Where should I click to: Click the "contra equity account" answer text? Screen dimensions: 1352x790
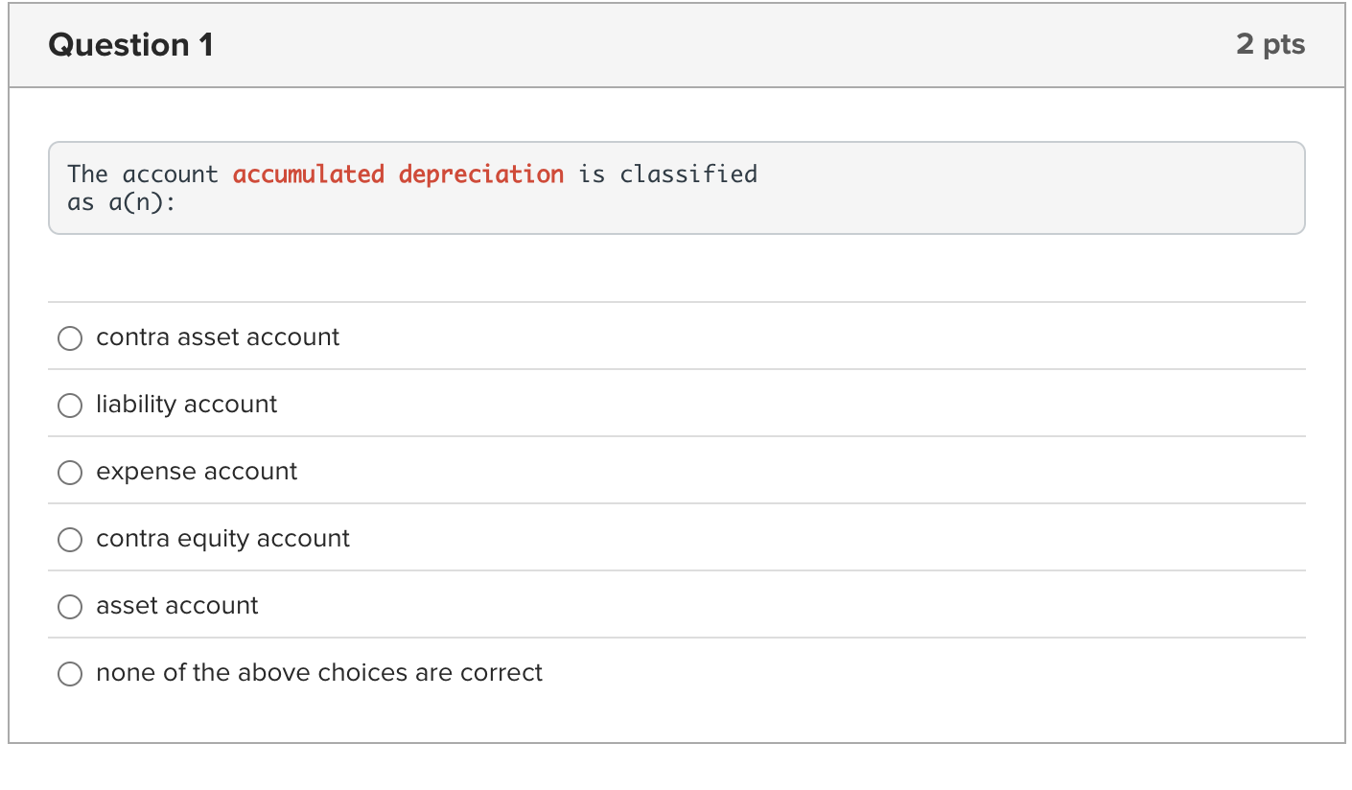point(222,539)
